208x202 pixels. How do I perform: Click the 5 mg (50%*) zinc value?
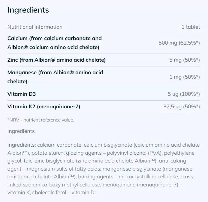coord(184,60)
